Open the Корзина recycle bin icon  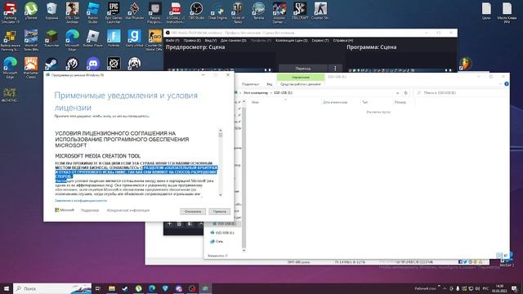51,11
